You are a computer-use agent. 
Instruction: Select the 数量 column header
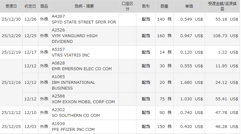point(164,6)
